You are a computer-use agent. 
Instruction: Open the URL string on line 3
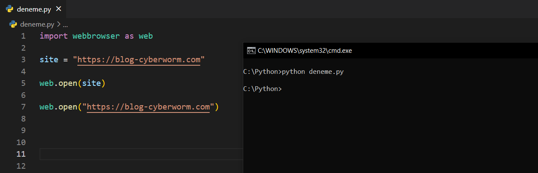(x=138, y=60)
